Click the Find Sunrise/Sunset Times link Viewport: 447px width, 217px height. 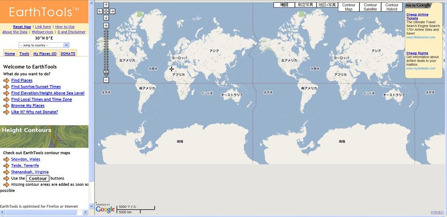coord(36,86)
